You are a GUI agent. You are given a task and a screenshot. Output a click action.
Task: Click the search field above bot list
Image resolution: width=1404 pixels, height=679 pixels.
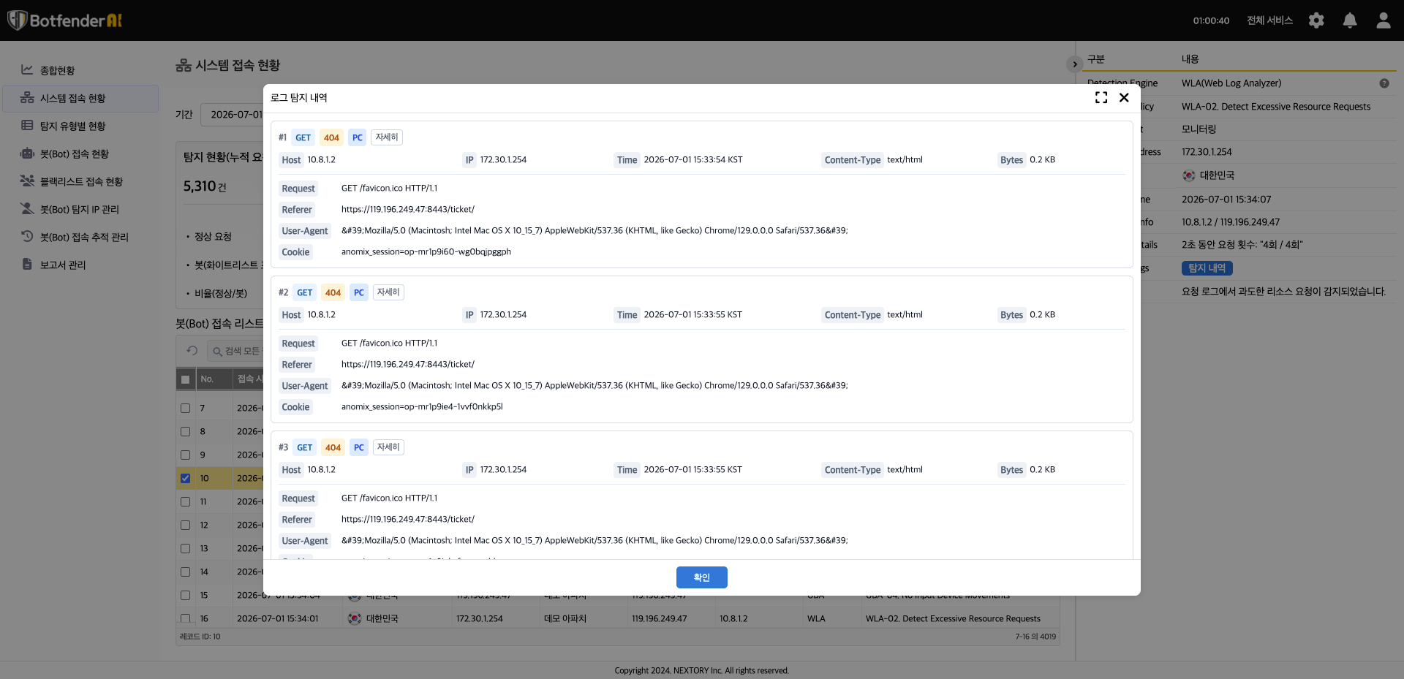click(235, 351)
